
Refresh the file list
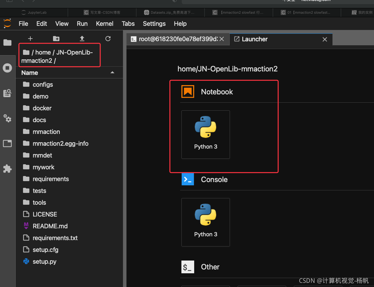coord(108,39)
